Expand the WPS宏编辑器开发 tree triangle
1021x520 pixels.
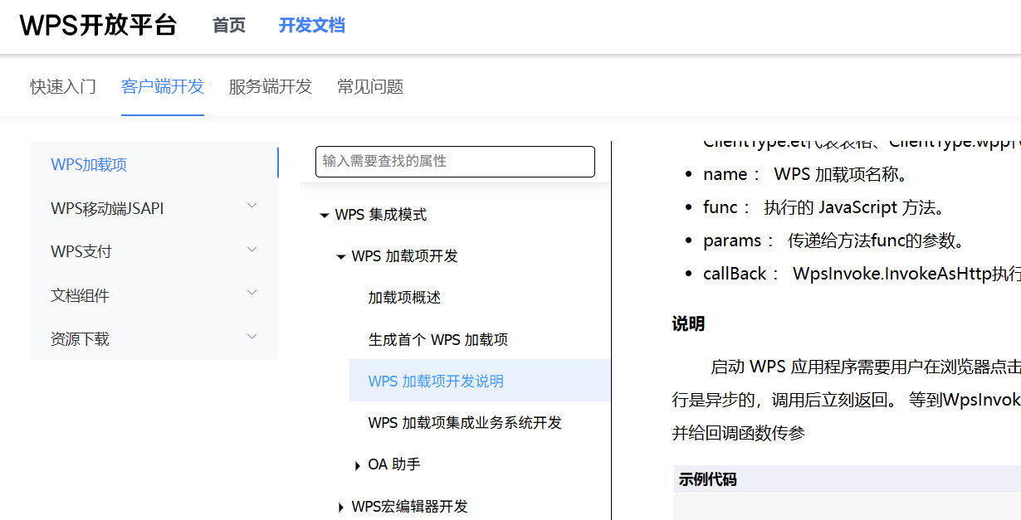click(341, 508)
